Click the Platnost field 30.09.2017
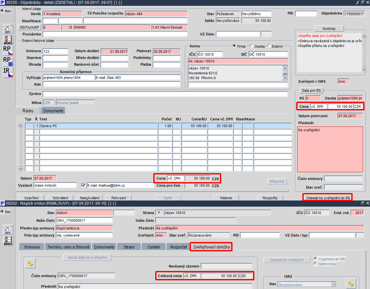Screen dimensions: 370x289 [x=166, y=51]
